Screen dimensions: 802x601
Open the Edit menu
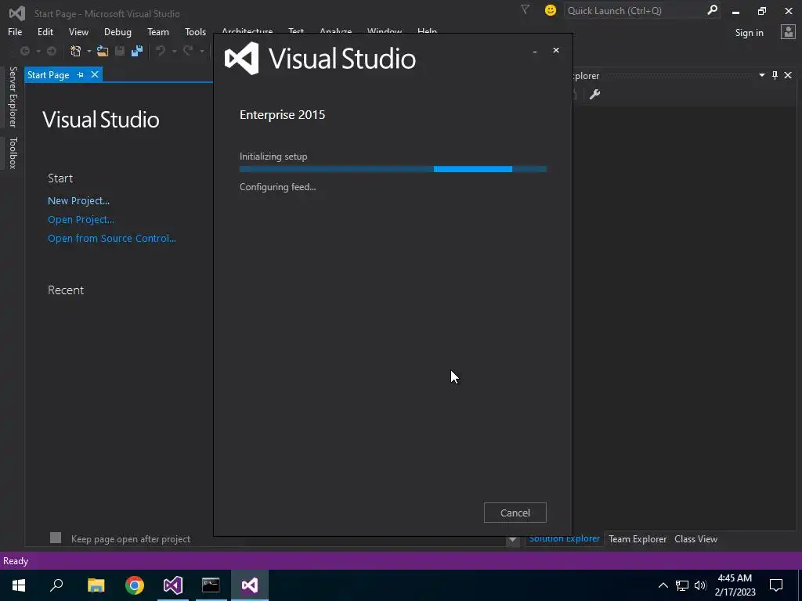(45, 31)
